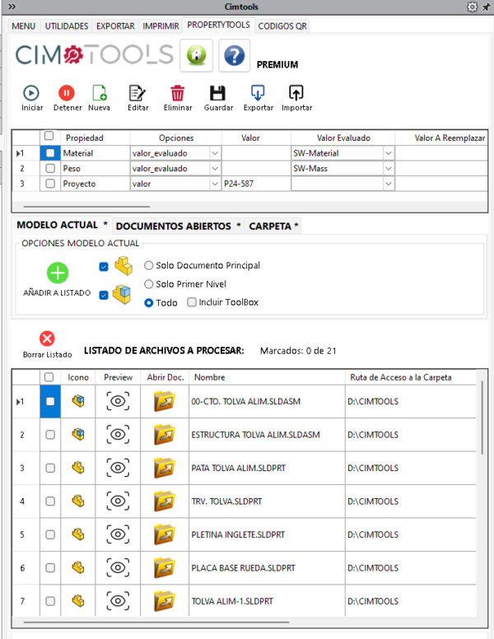Select PLACA BASE RUEDA.SLDPRT name cell
The height and width of the screenshot is (639, 494).
pyautogui.click(x=267, y=568)
